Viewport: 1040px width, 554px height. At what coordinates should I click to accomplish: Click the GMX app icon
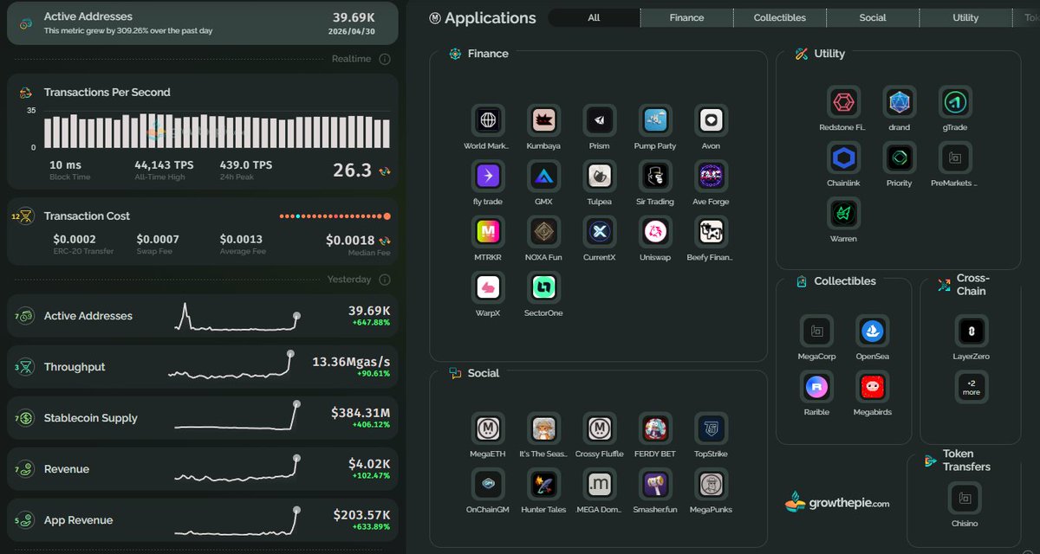543,176
